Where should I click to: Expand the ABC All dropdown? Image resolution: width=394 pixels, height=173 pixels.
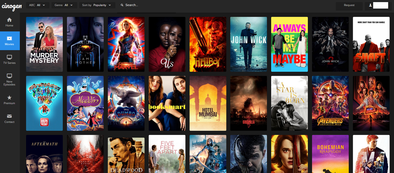tap(38, 5)
